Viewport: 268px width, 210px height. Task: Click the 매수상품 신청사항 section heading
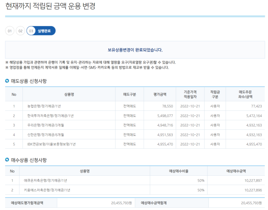tap(29, 160)
